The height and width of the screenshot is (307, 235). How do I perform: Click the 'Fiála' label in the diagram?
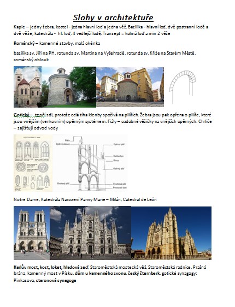[x=67, y=140]
